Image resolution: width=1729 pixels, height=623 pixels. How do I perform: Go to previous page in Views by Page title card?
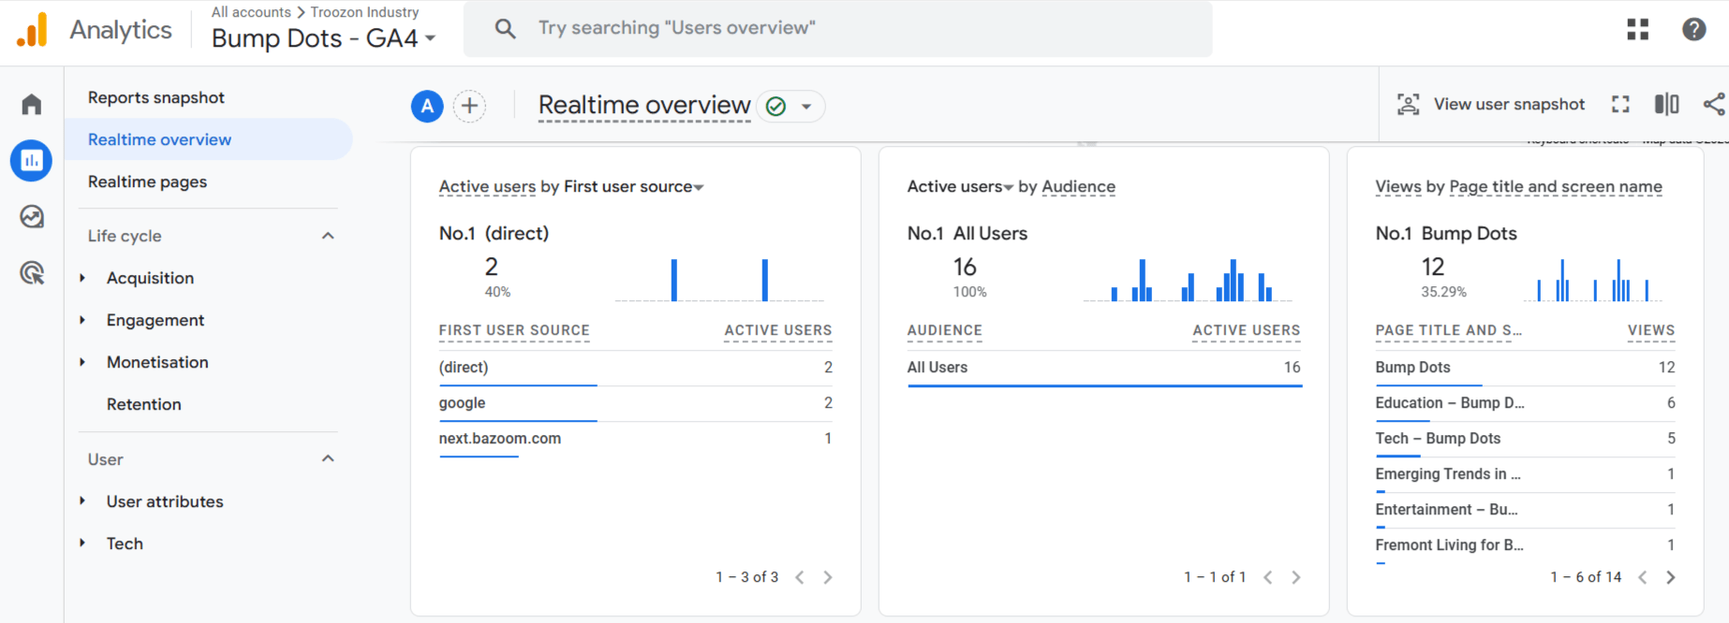[x=1643, y=577]
